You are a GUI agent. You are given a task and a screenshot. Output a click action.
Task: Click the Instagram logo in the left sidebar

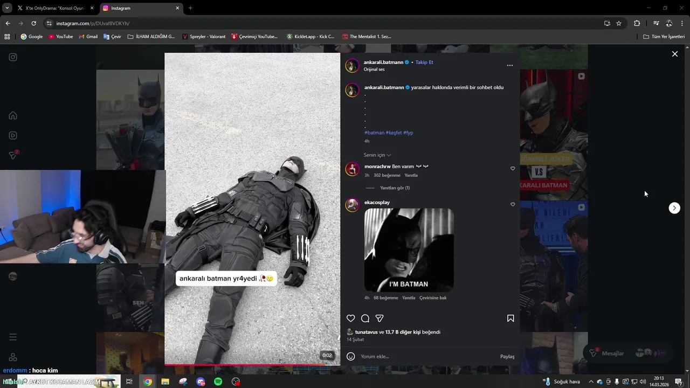coord(13,57)
